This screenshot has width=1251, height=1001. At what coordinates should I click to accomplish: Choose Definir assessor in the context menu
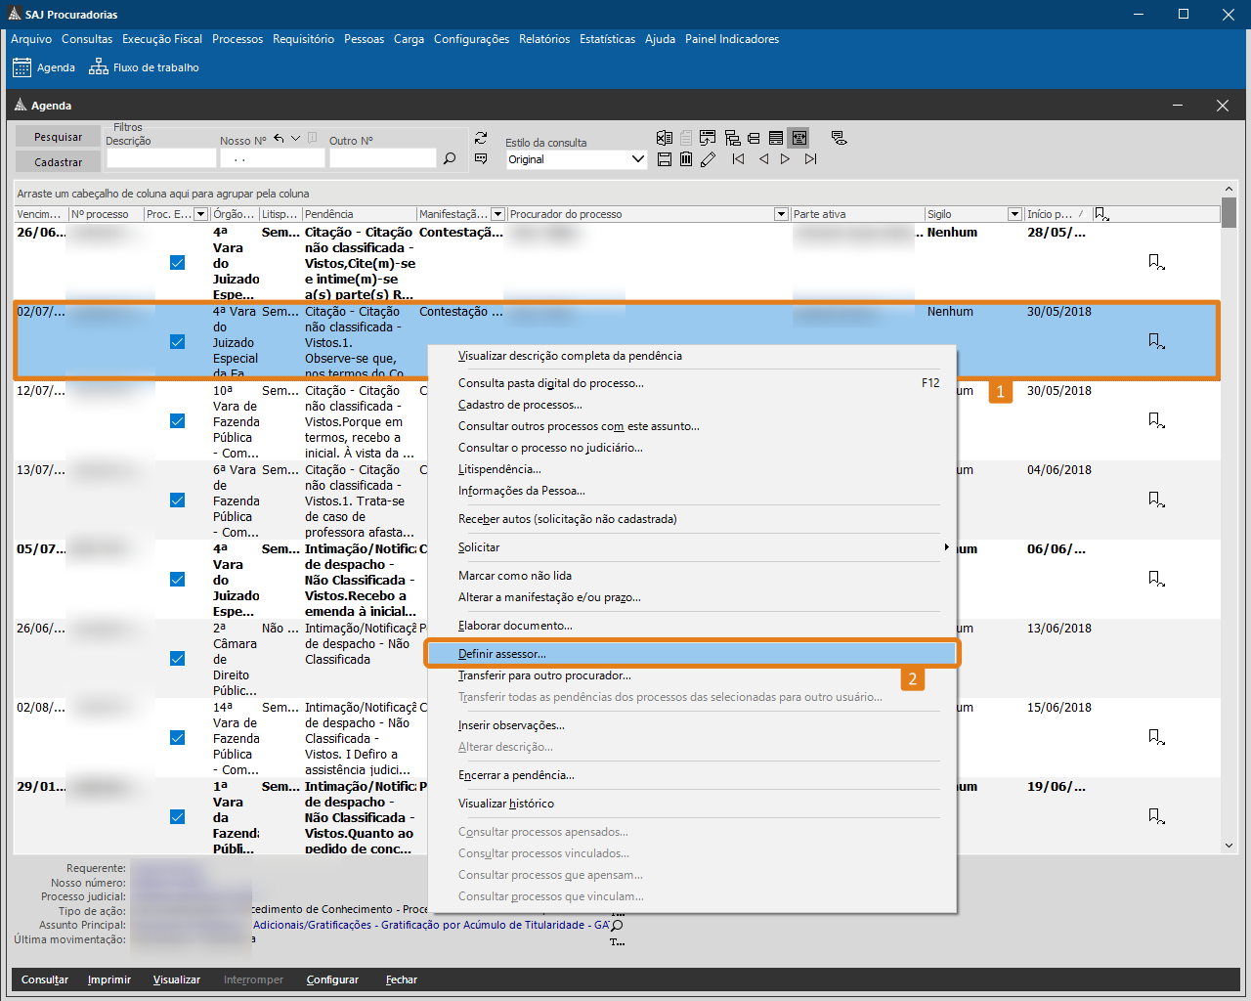point(502,654)
